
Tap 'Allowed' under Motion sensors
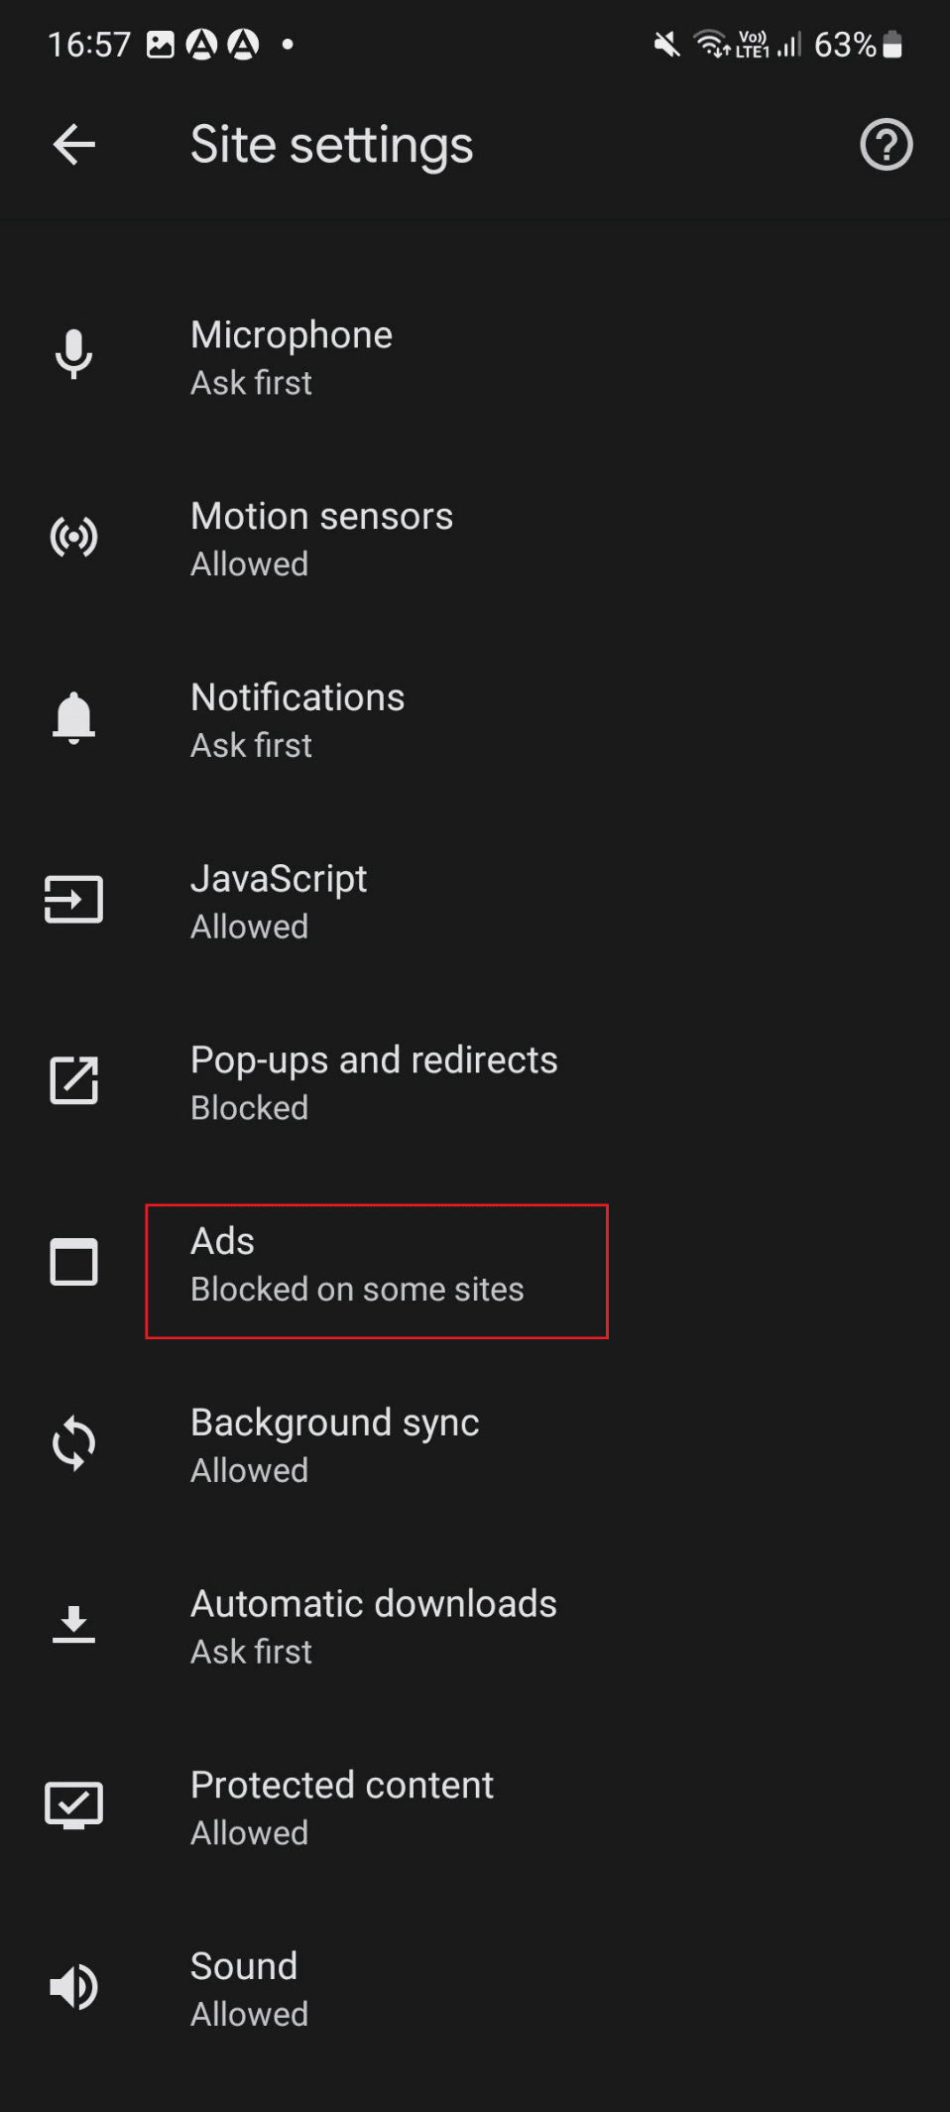250,563
